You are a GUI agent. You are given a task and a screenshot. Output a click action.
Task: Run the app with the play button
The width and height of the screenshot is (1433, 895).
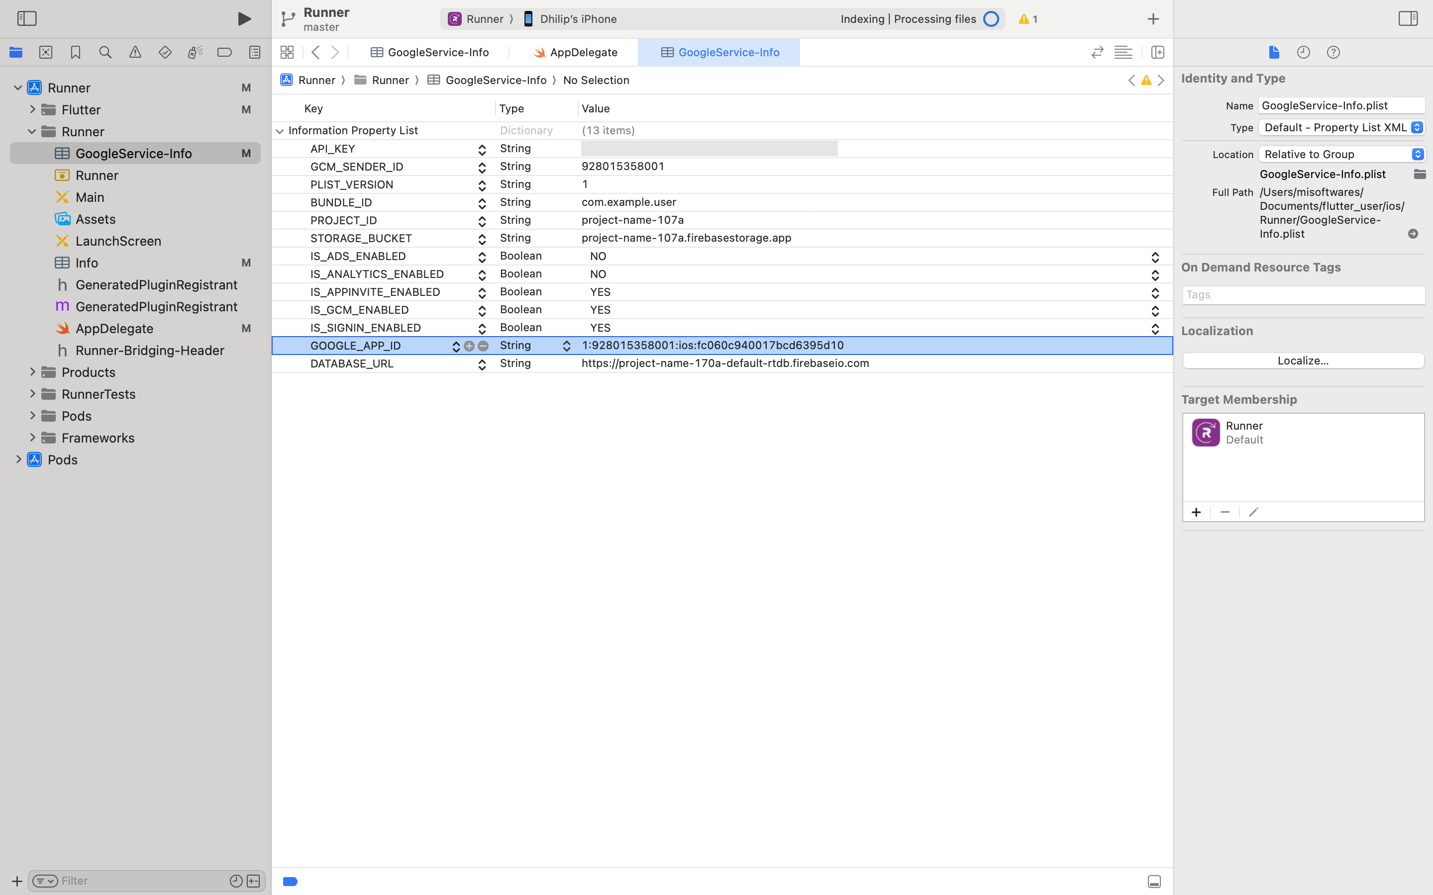coord(244,19)
